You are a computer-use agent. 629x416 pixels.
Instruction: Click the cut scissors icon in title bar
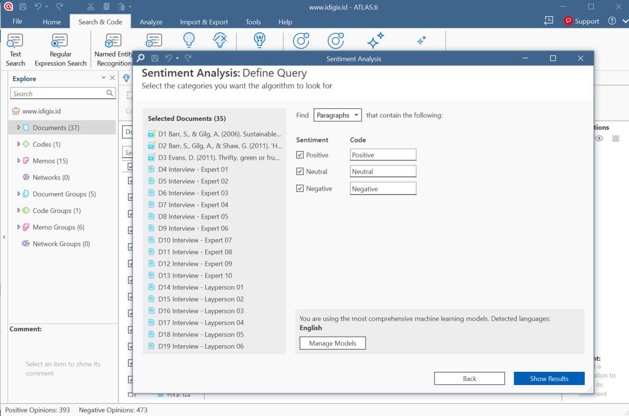click(x=90, y=7)
